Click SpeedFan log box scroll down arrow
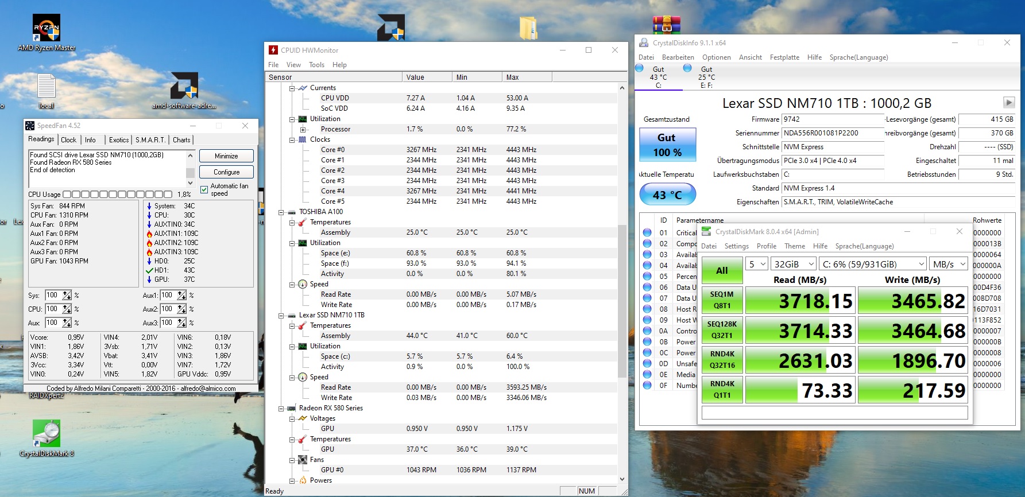1025x497 pixels. [191, 183]
